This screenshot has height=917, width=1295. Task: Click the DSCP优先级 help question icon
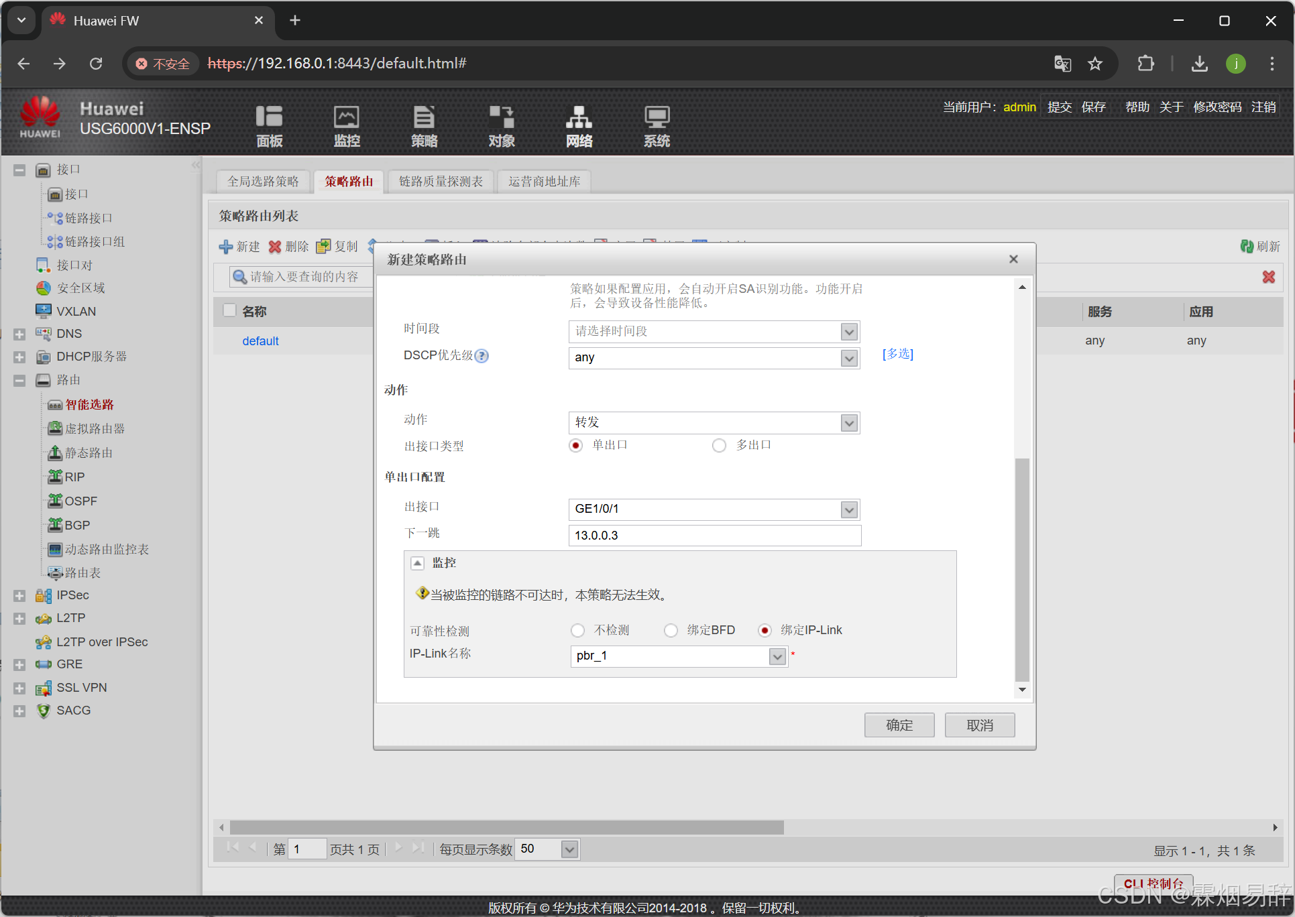coord(482,356)
